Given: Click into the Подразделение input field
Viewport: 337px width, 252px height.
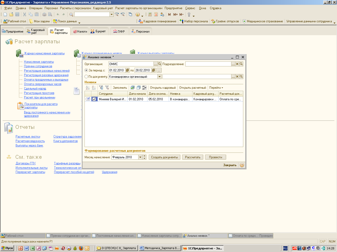Looking at the screenshot, I should (x=208, y=64).
